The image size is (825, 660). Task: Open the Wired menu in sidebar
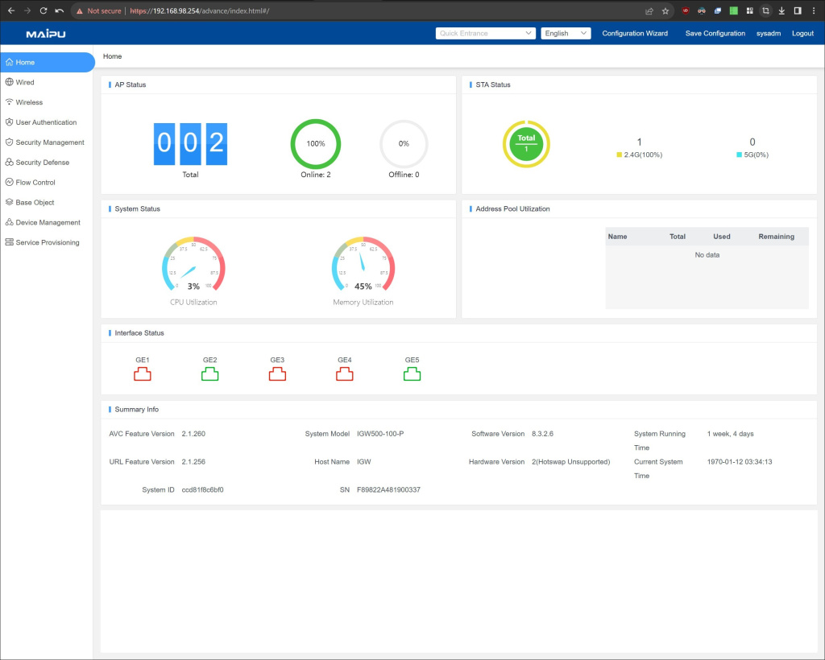tap(46, 82)
